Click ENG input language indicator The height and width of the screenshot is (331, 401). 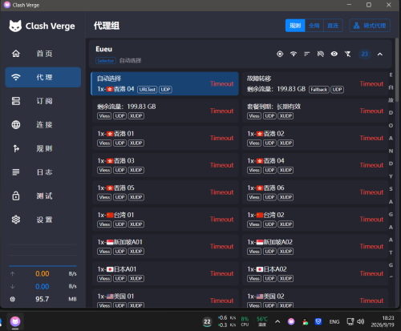(334, 321)
